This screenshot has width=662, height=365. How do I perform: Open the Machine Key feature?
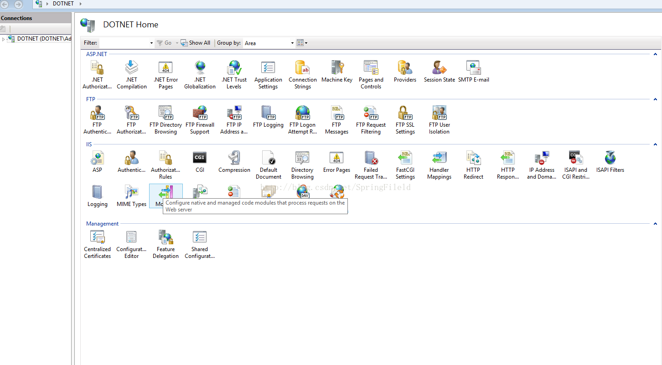(337, 72)
